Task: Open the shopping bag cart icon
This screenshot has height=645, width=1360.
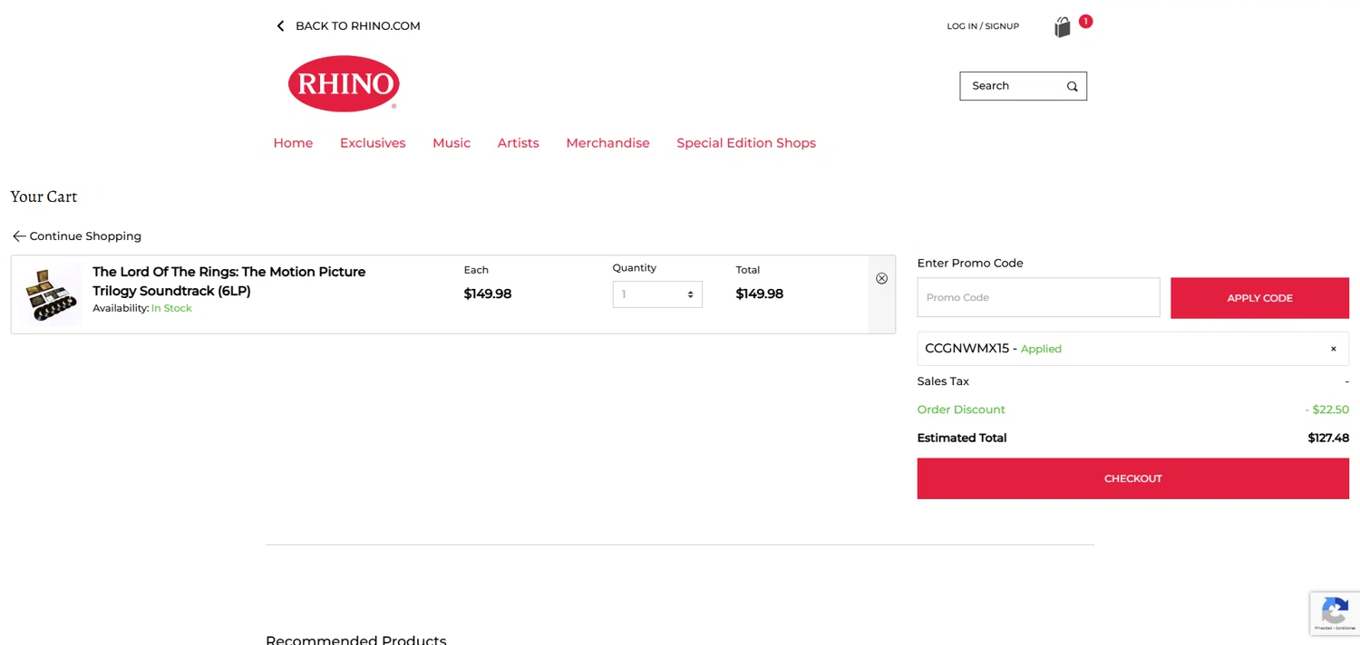Action: (x=1063, y=27)
